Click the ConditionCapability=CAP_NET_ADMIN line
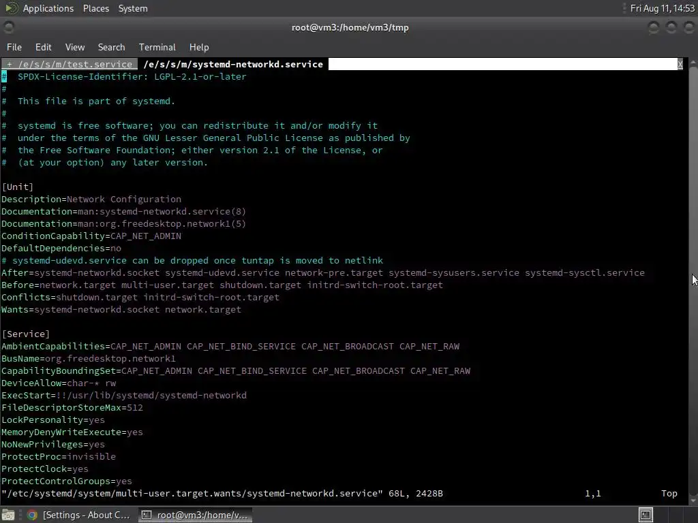This screenshot has height=523, width=698. (91, 236)
